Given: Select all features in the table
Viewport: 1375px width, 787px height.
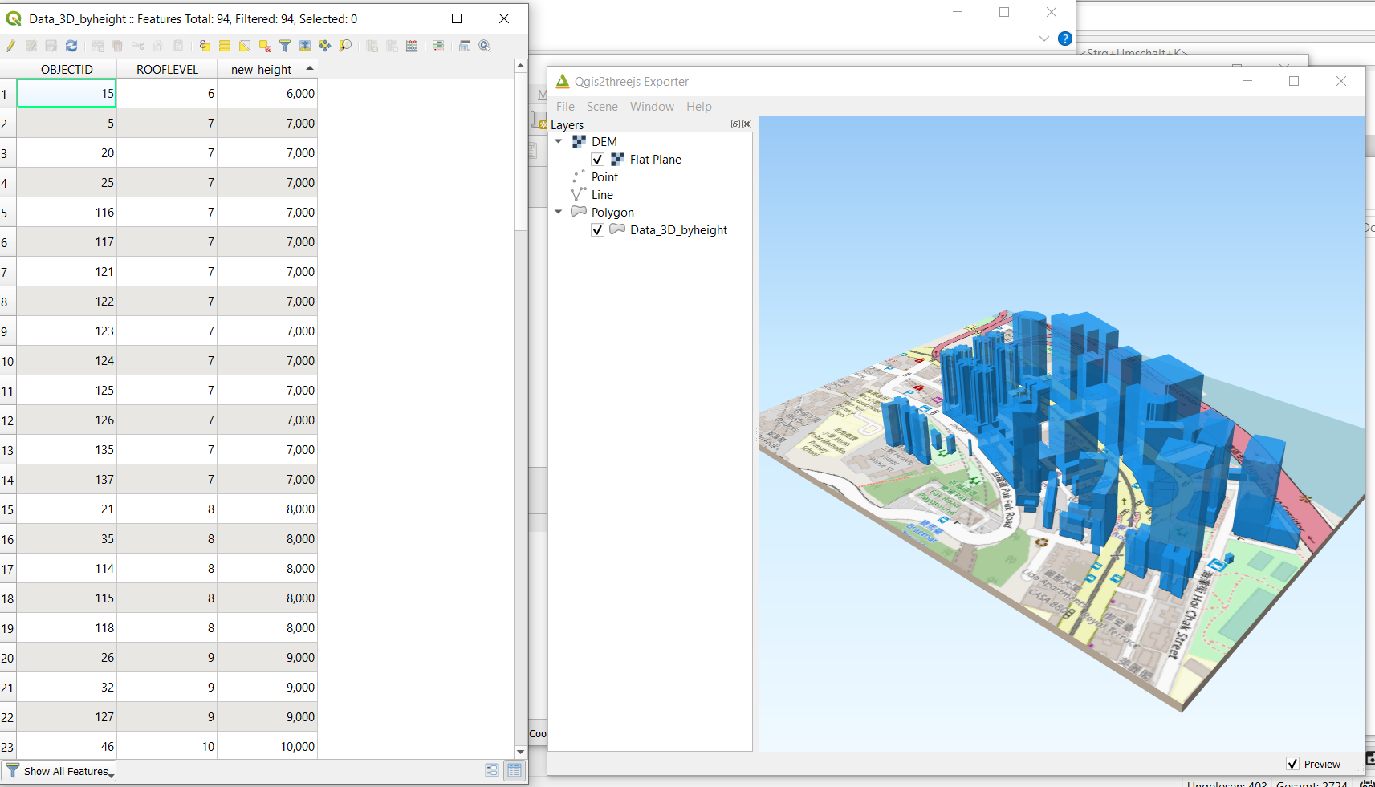Looking at the screenshot, I should tap(224, 46).
